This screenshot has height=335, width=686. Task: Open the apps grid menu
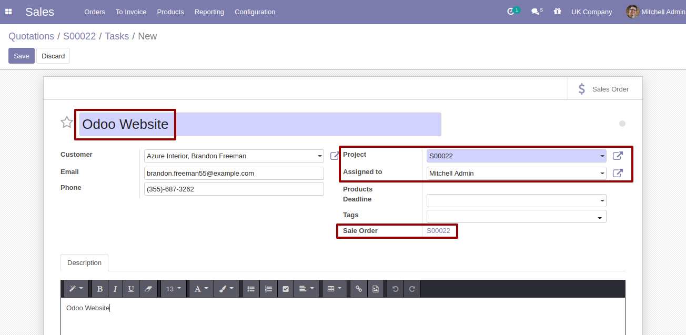coord(8,12)
